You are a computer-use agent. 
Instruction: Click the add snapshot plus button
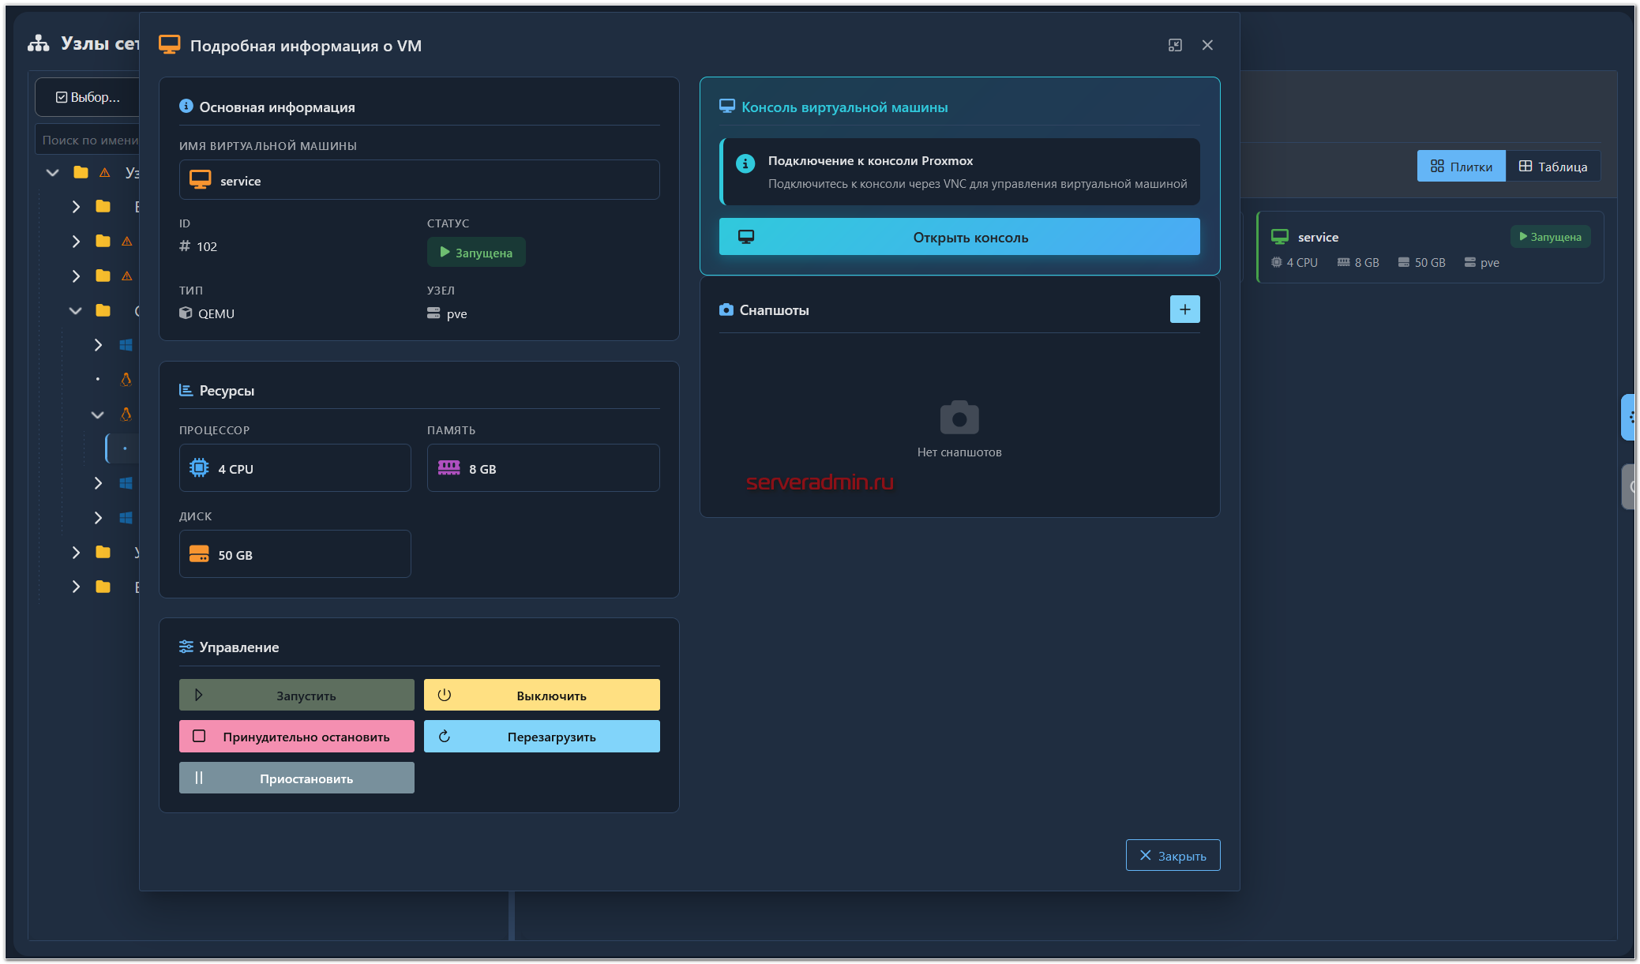[x=1184, y=309]
